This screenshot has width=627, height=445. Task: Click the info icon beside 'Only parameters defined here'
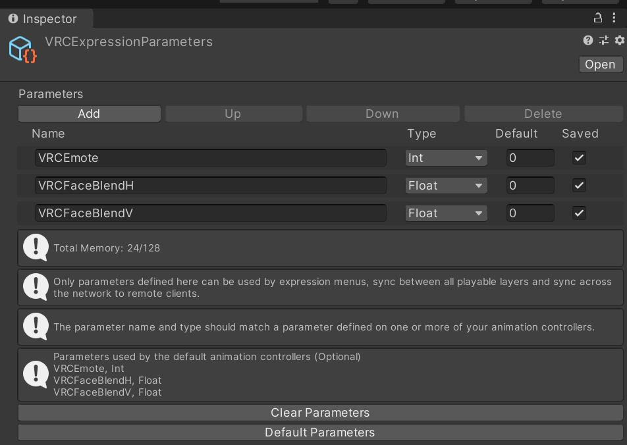click(36, 287)
